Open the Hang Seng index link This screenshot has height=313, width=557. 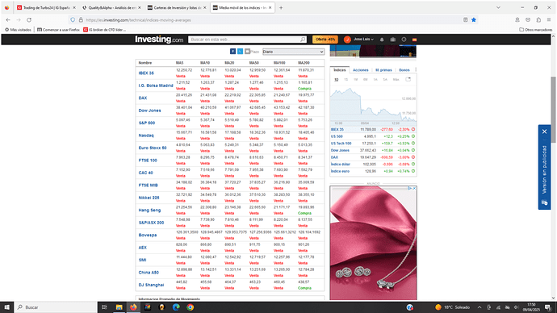[x=149, y=210]
